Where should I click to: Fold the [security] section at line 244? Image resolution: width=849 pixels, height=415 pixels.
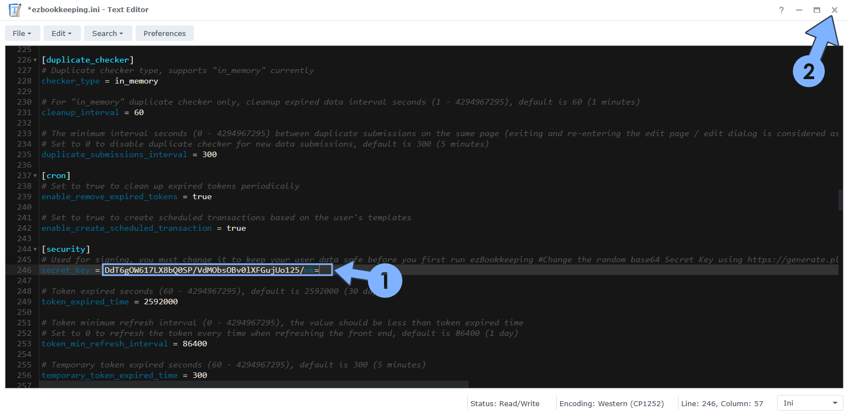pyautogui.click(x=35, y=250)
